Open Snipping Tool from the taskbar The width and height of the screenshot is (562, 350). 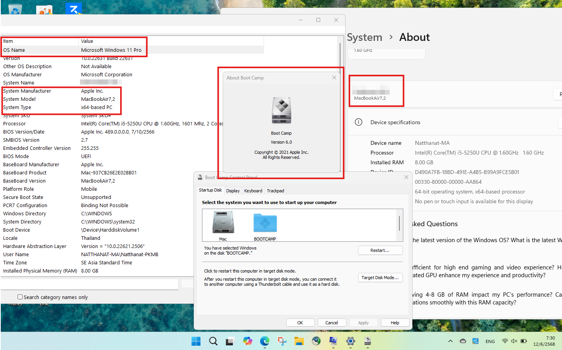coord(282,341)
